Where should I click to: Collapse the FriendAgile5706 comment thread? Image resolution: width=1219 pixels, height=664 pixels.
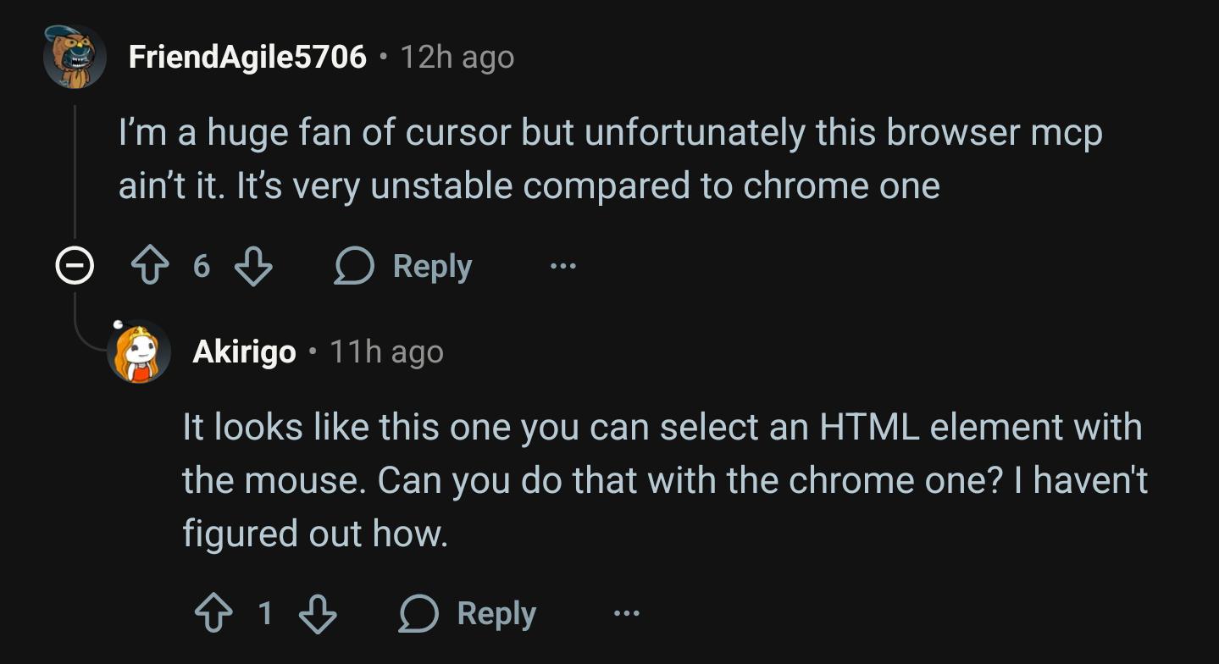point(74,265)
